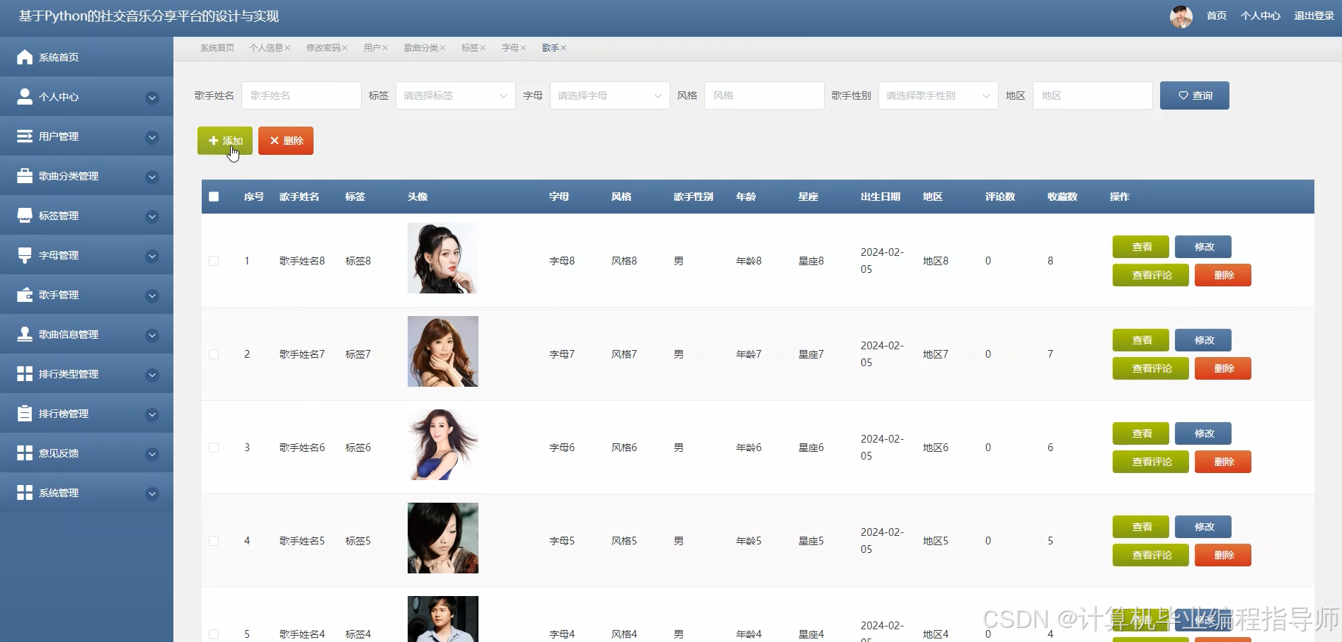Viewport: 1342px width, 642px height.
Task: Click the 用户管理 sidebar icon
Action: tap(25, 136)
